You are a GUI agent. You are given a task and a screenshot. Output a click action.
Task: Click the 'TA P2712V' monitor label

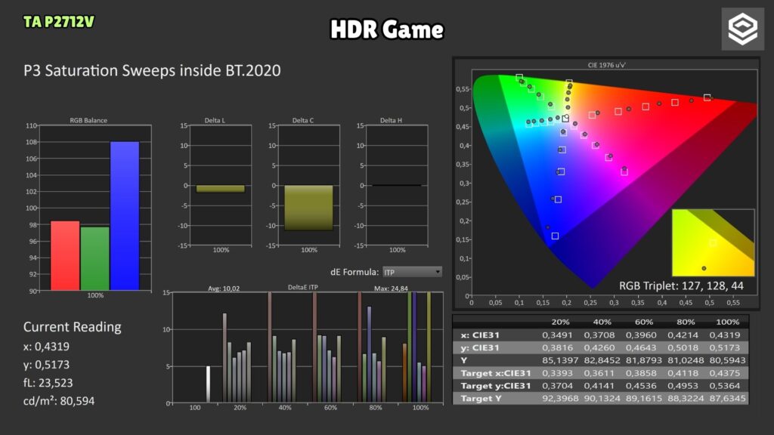tap(59, 22)
